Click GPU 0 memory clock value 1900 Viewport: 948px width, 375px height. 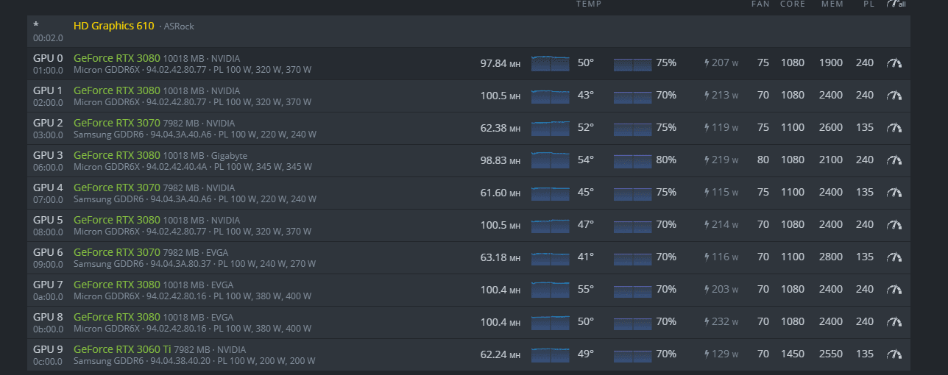(831, 63)
